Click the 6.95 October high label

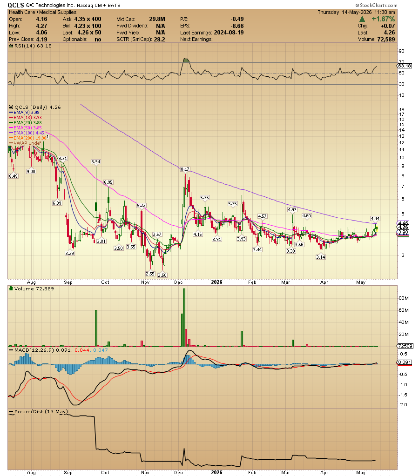click(108, 182)
